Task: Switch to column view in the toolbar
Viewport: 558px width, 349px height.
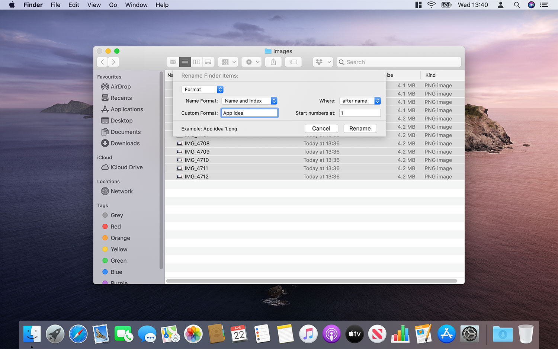Action: pyautogui.click(x=196, y=62)
